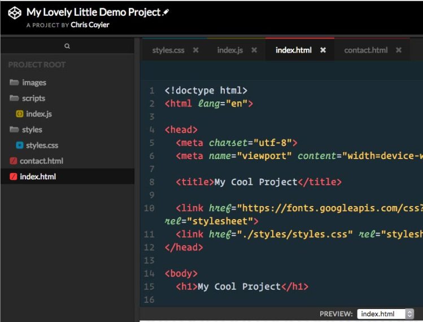Click the images folder icon
This screenshot has height=322, width=423.
pos(14,82)
